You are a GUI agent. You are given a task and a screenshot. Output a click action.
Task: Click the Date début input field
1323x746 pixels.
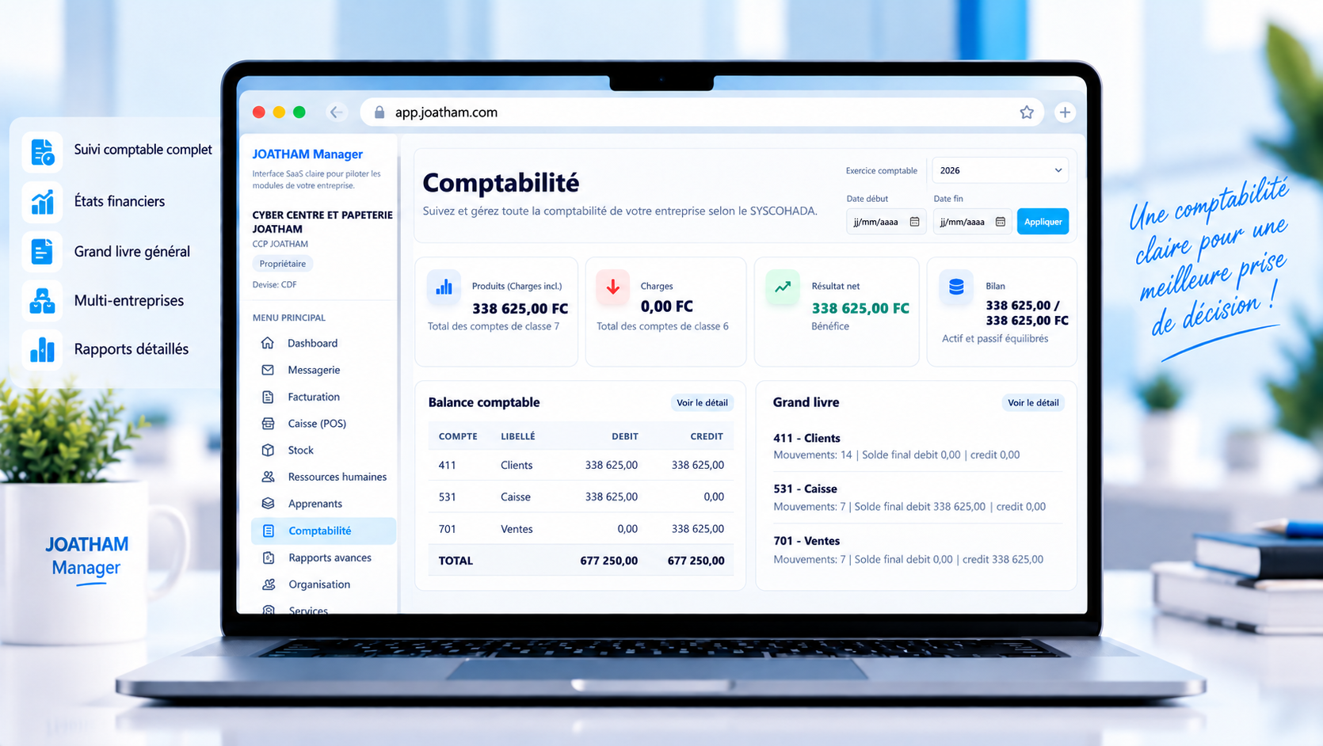pos(886,222)
